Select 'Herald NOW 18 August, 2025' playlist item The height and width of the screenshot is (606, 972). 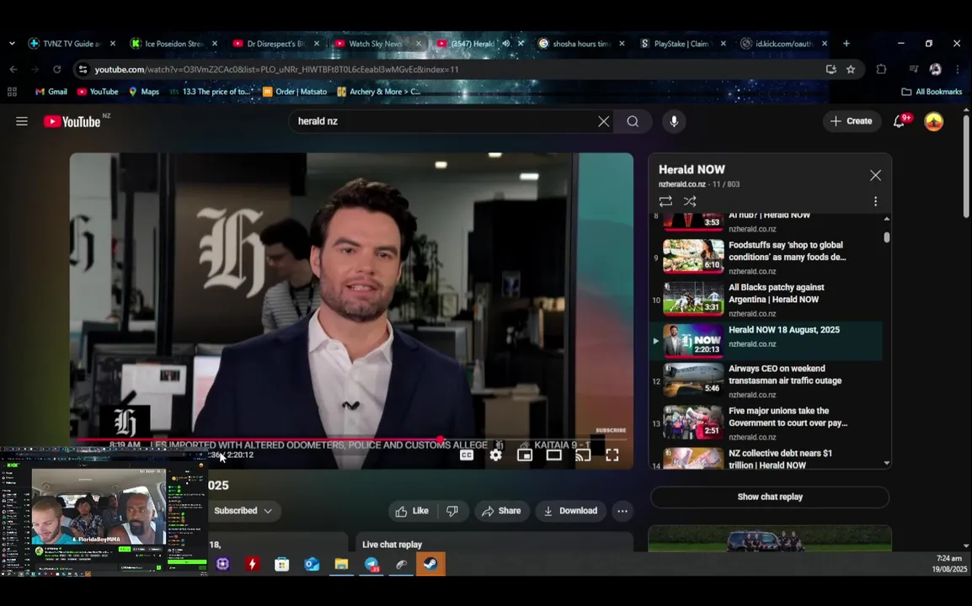766,341
